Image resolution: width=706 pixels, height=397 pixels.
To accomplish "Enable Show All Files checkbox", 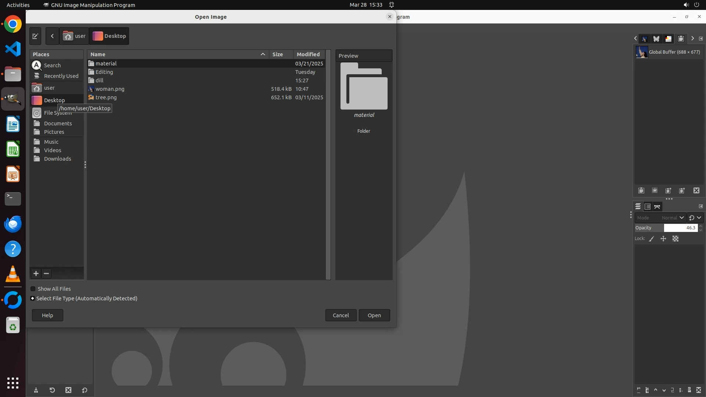I will pos(33,289).
